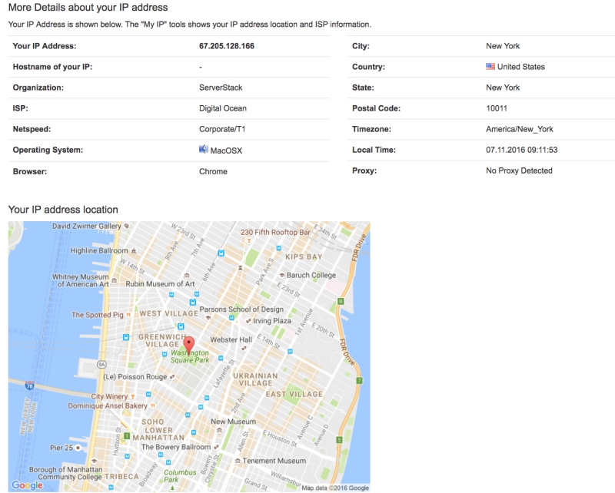
Task: Click the Dominique Ansel Bakery icon
Action: (152, 405)
